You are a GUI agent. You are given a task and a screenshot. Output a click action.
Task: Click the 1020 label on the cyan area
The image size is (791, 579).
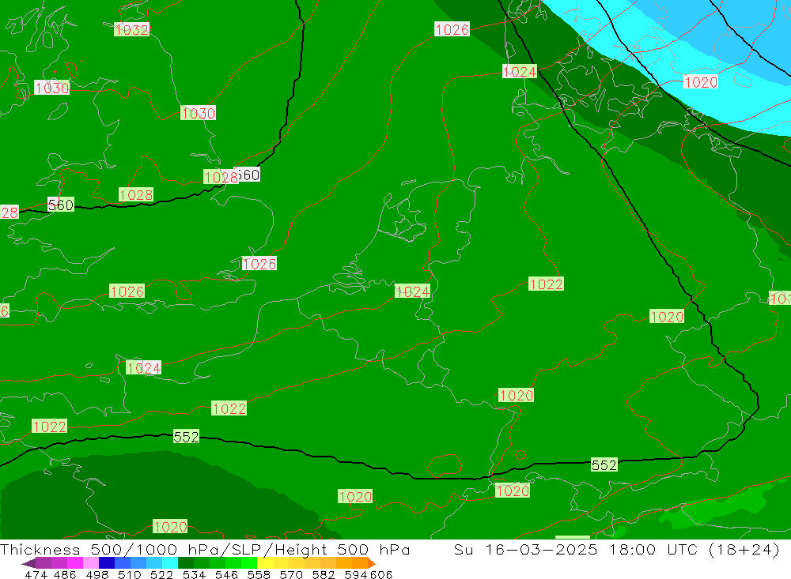(701, 82)
